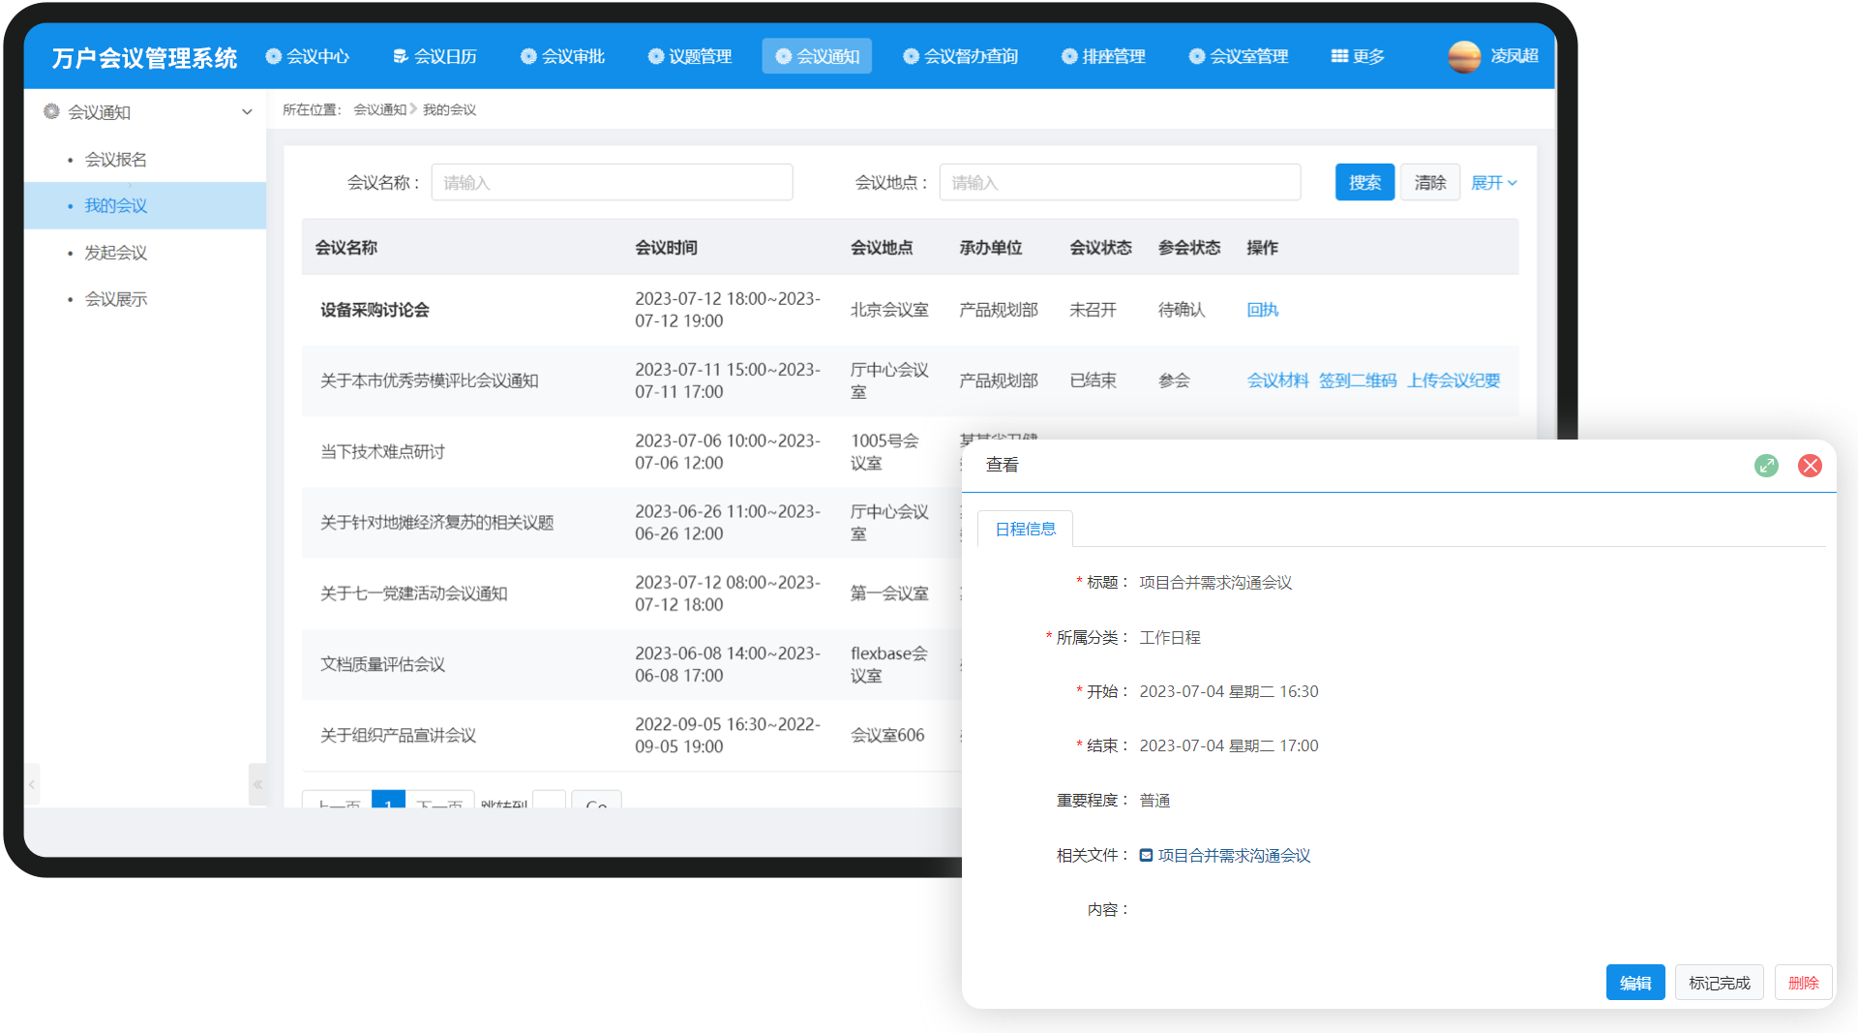This screenshot has width=1858, height=1033.
Task: Click the 文档质量评估会议 row
Action: [x=631, y=664]
